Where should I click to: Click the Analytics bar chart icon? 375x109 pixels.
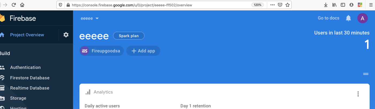click(88, 92)
